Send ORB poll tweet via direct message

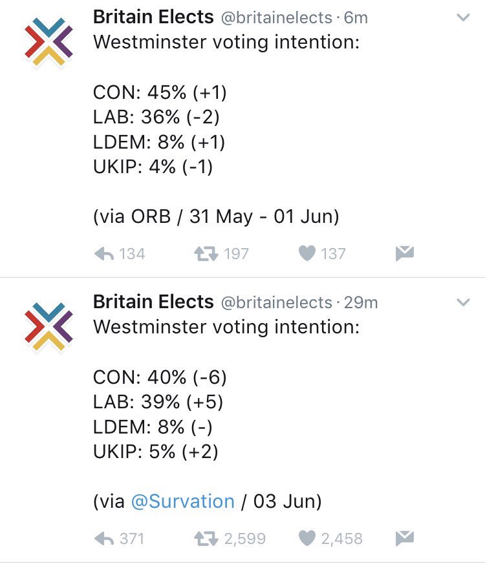405,254
